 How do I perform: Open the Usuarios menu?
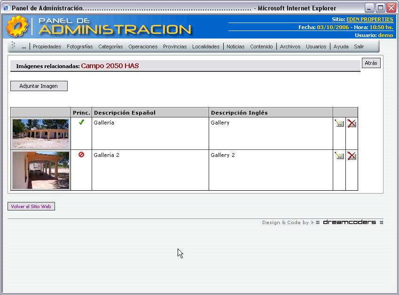tap(316, 47)
